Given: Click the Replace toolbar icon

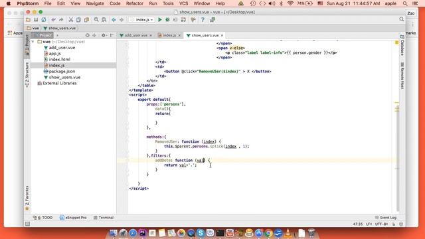Looking at the screenshot, I should 104,20.
